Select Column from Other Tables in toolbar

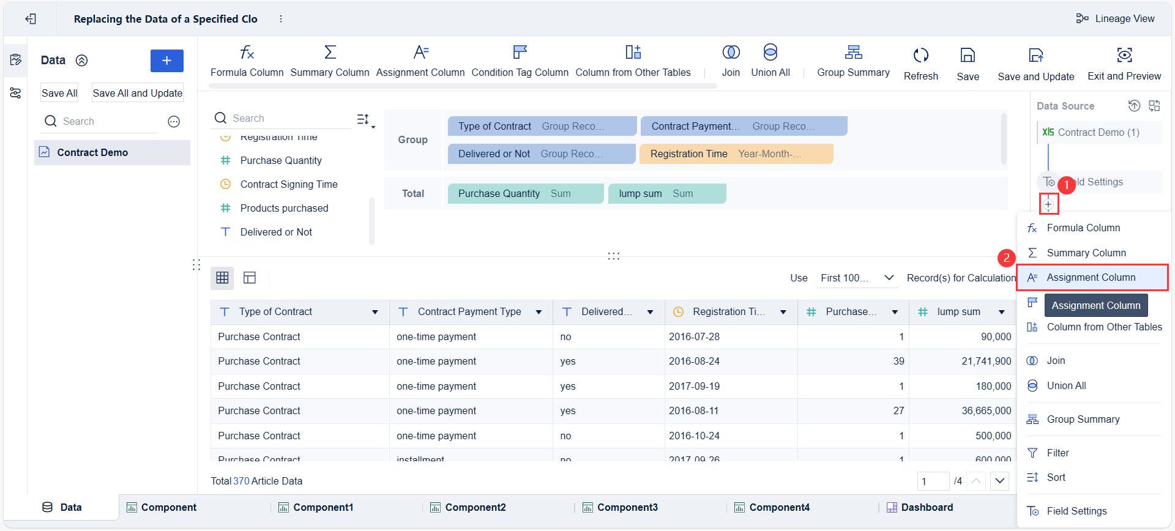pyautogui.click(x=633, y=61)
